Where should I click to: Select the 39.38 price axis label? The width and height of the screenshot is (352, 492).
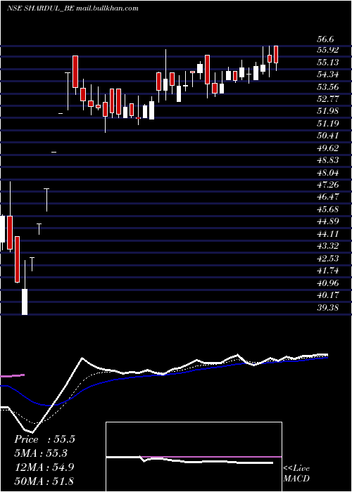pos(328,308)
